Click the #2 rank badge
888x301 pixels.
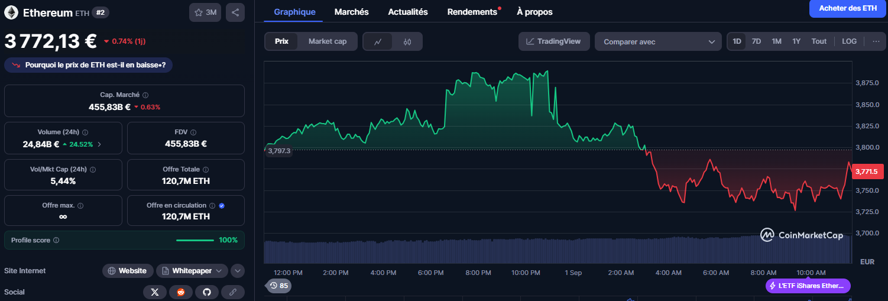tap(101, 12)
